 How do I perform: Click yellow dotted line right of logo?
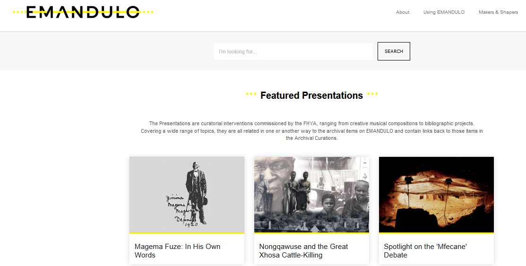[x=147, y=12]
